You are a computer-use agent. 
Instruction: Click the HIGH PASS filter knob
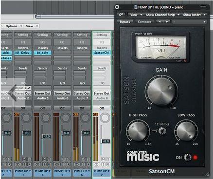(138, 131)
